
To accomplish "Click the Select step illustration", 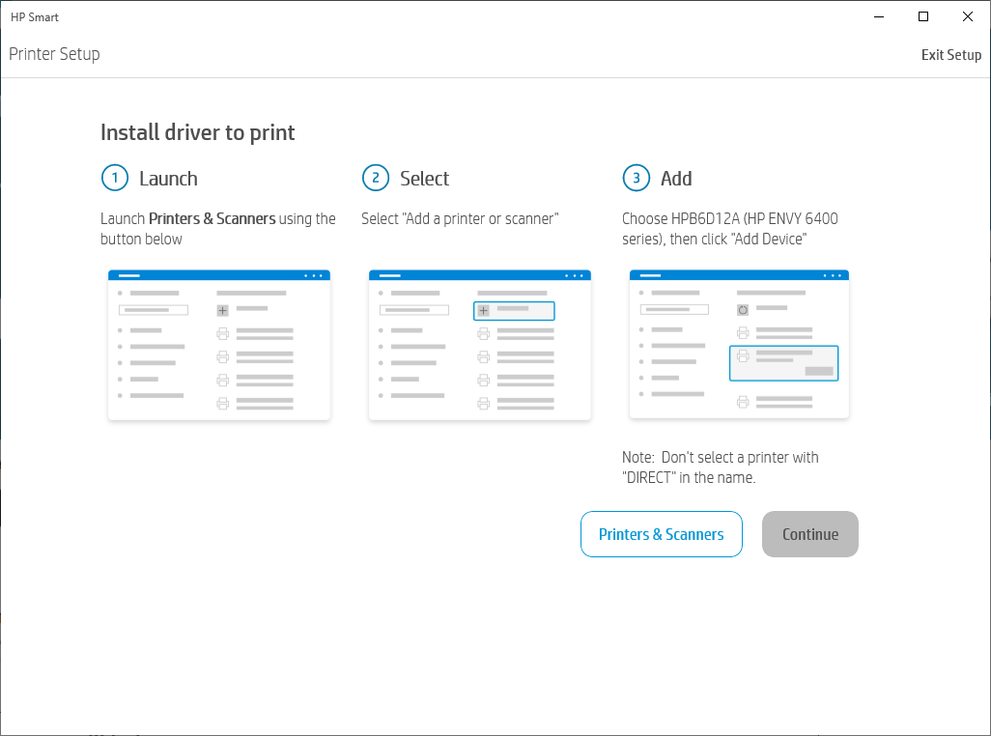I will (480, 345).
